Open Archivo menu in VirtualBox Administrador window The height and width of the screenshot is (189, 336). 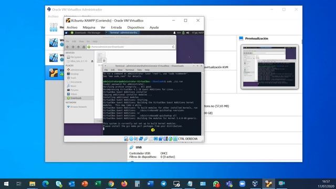pos(53,16)
